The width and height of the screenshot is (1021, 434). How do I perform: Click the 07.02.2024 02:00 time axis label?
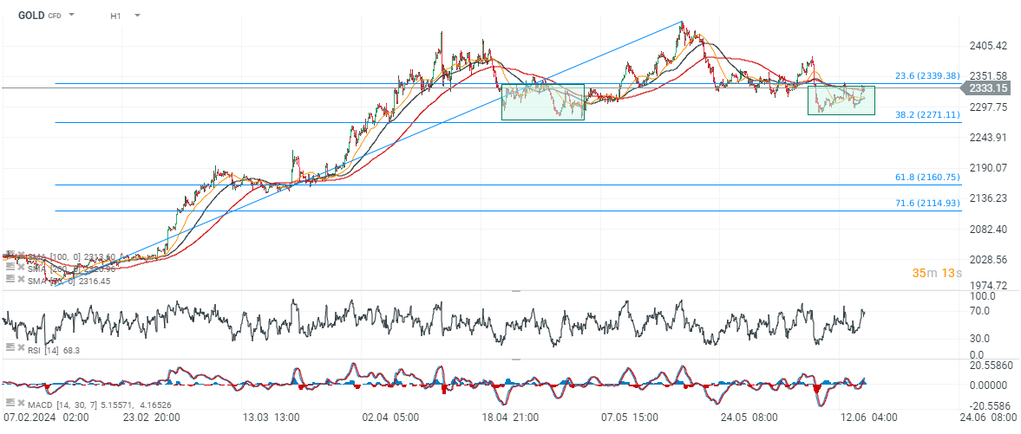[x=44, y=417]
